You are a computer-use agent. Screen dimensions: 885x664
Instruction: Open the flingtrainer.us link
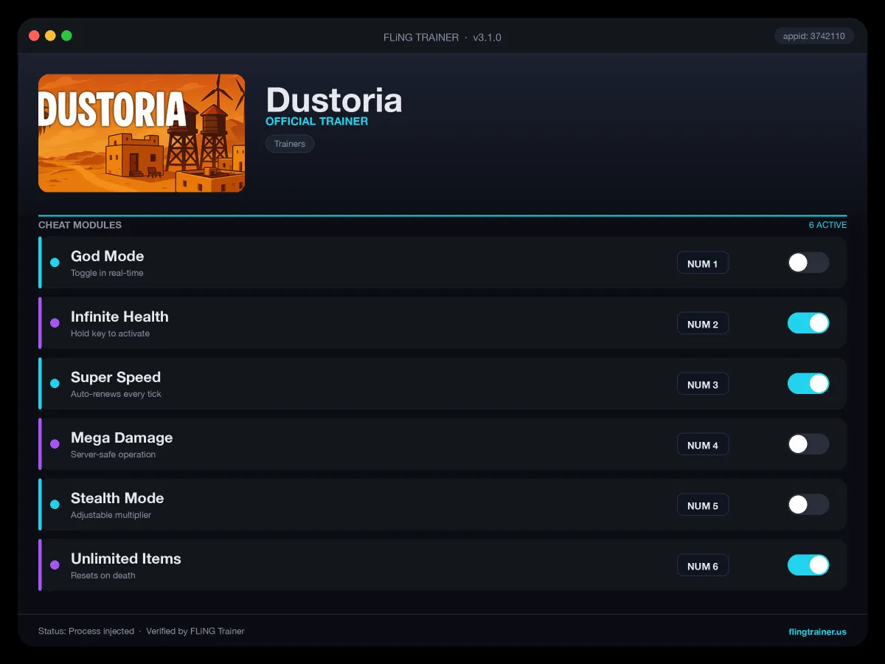tap(817, 632)
